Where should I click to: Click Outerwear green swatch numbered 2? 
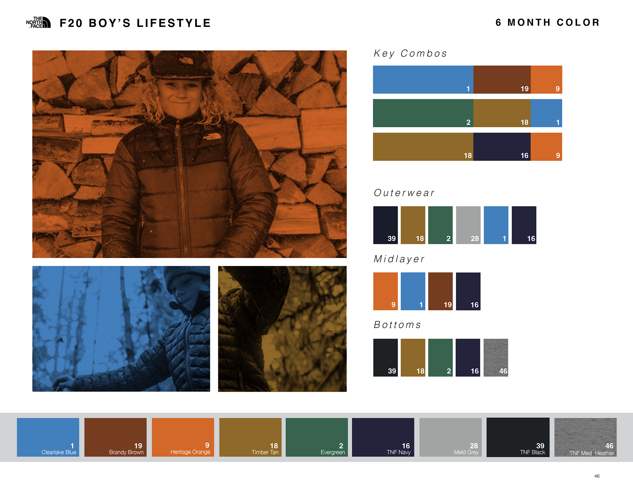coord(440,225)
